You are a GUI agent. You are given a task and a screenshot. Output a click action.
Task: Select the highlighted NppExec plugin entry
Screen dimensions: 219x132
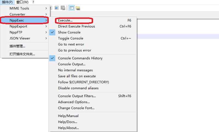click(x=25, y=20)
